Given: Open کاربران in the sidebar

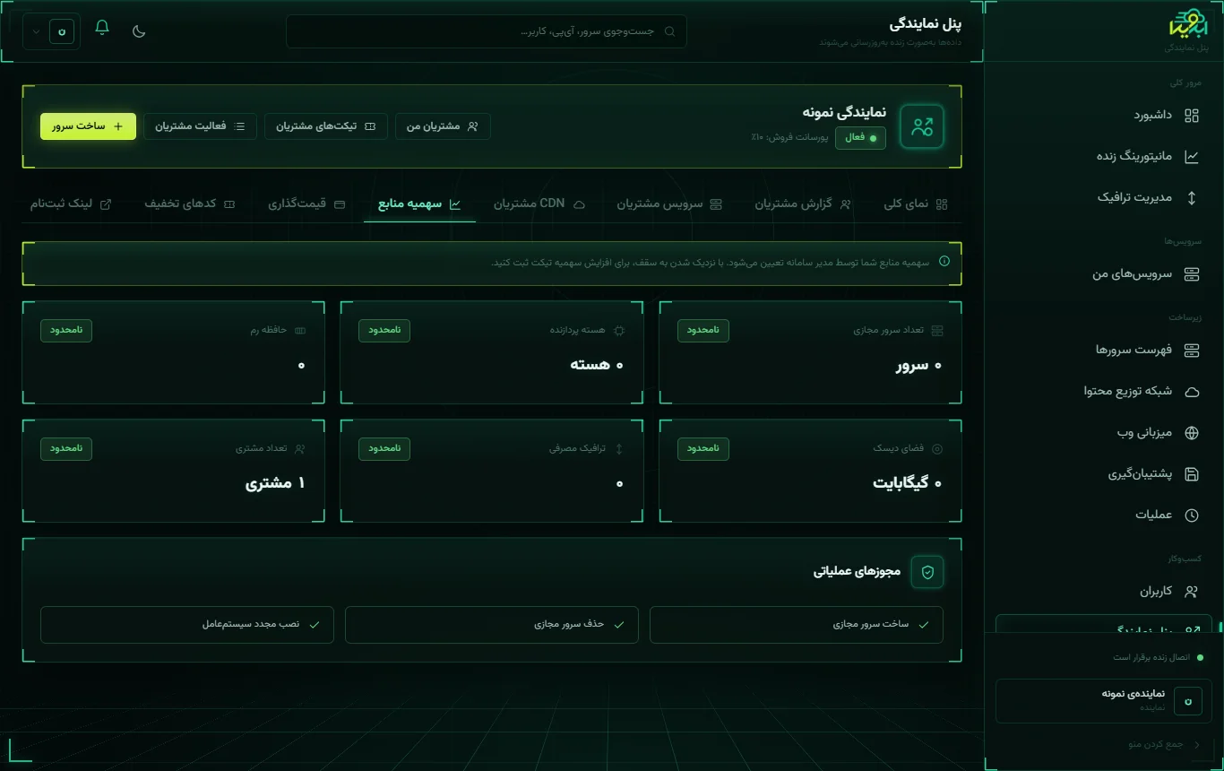Looking at the screenshot, I should 1104,591.
